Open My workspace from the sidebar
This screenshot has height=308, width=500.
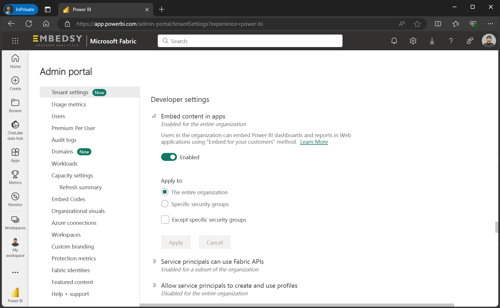click(x=15, y=247)
